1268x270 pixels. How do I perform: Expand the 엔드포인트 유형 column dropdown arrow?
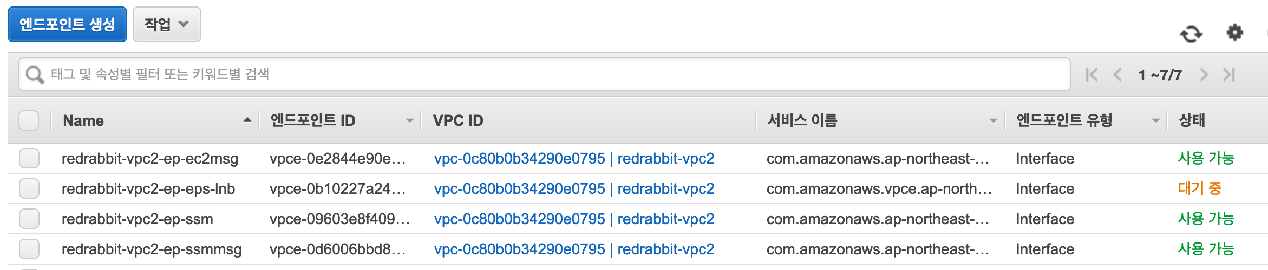coord(1155,121)
